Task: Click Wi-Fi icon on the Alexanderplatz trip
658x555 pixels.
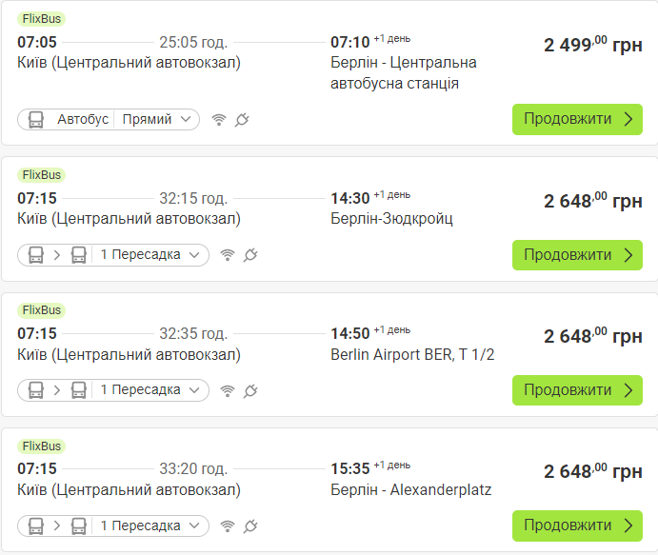Action: 228,525
